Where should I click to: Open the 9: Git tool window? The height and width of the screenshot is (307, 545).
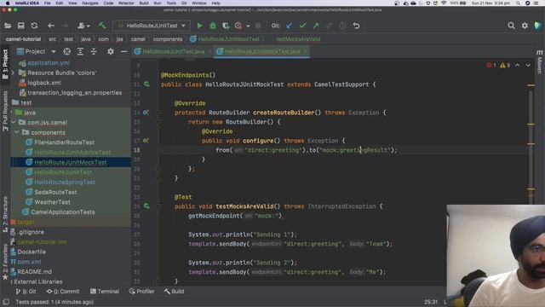click(x=26, y=292)
